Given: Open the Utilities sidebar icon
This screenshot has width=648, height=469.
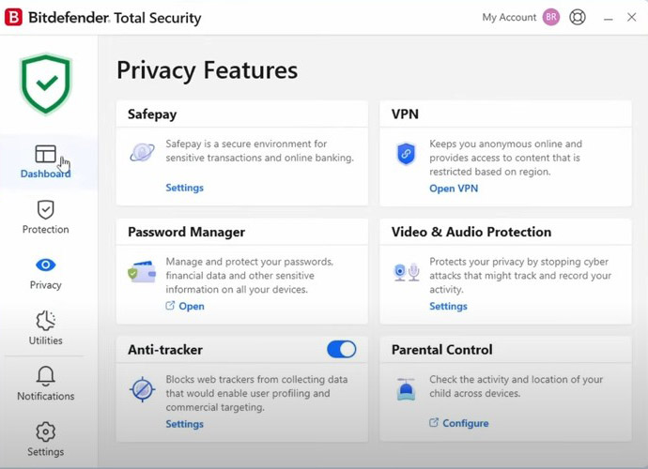Looking at the screenshot, I should pos(45,322).
